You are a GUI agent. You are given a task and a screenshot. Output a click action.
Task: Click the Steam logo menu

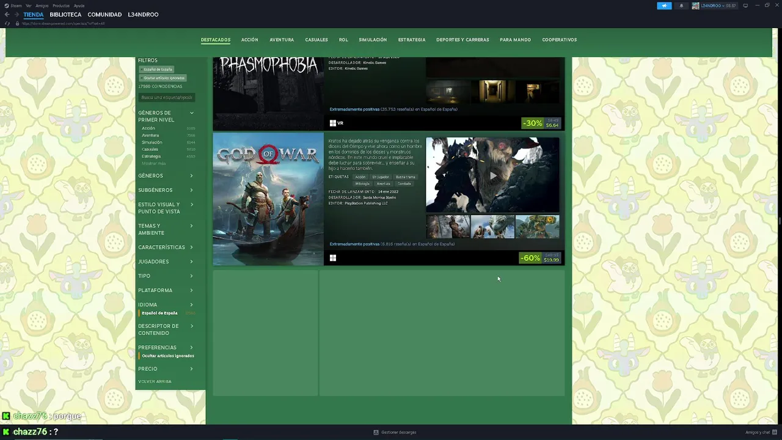click(x=13, y=5)
